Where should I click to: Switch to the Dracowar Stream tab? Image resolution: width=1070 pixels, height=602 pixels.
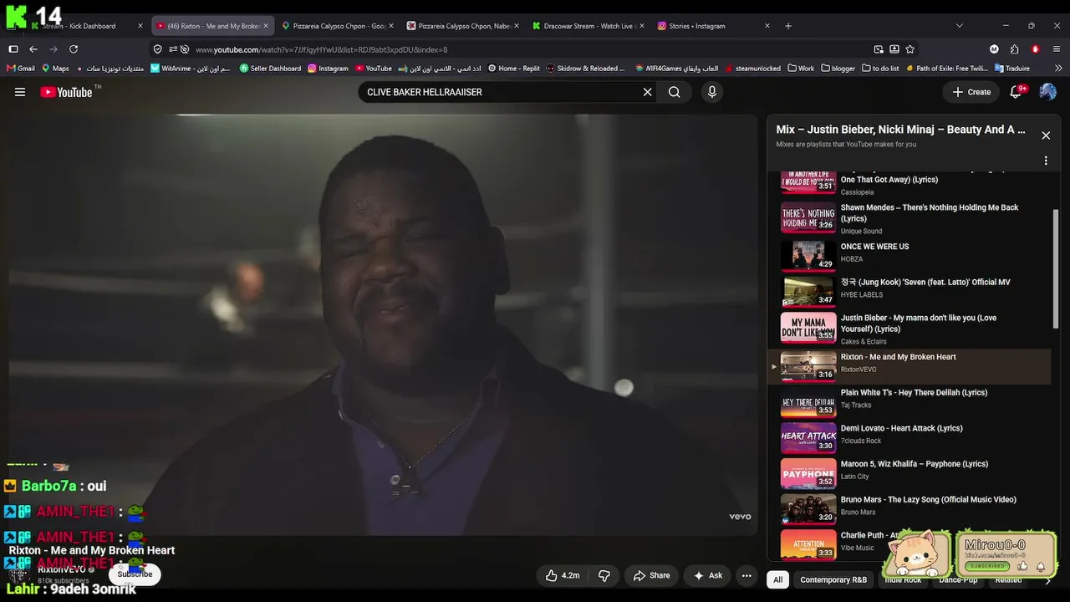pyautogui.click(x=588, y=26)
